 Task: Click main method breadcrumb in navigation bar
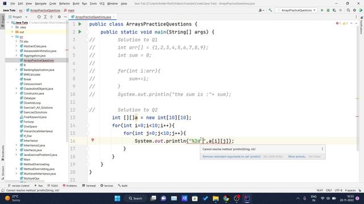coord(69,10)
